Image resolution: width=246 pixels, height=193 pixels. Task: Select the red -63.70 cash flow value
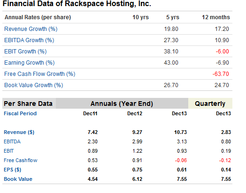coord(221,74)
